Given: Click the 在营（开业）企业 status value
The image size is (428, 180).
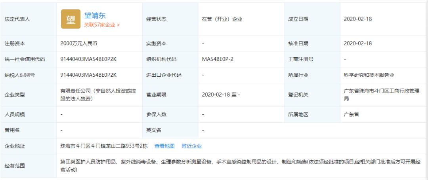Looking at the screenshot, I should point(222,19).
